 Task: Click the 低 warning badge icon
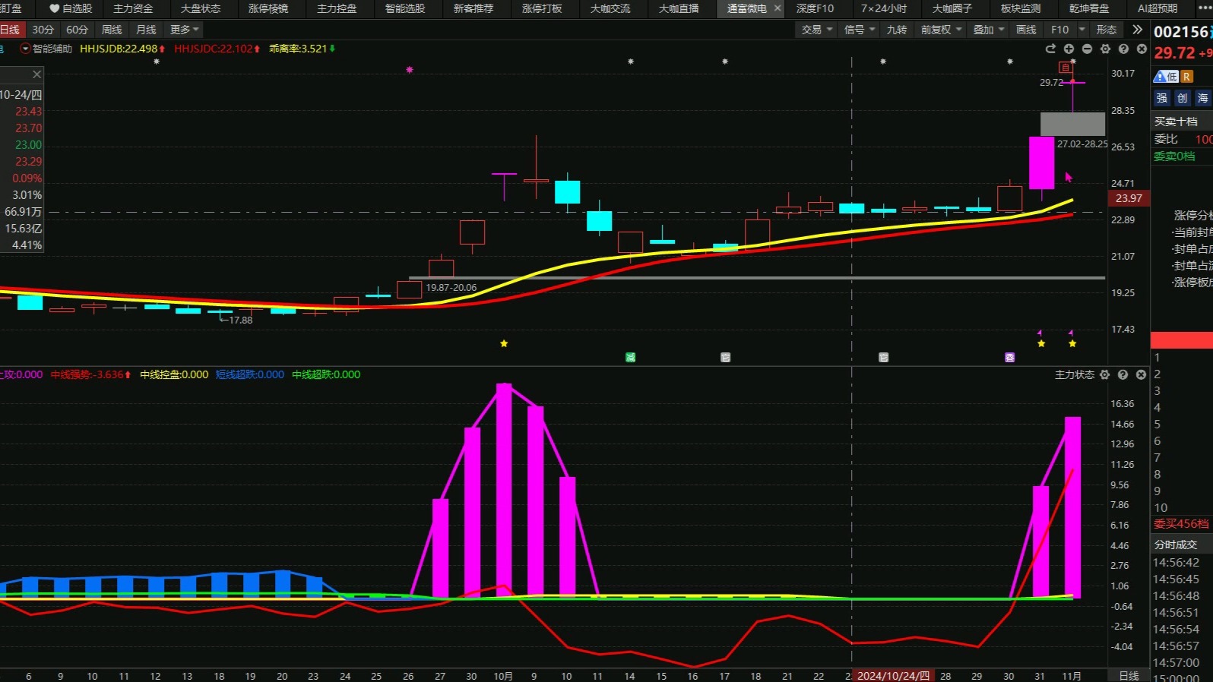click(x=1165, y=76)
